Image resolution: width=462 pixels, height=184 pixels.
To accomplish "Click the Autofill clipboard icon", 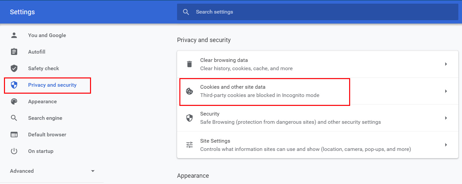I will pyautogui.click(x=14, y=52).
